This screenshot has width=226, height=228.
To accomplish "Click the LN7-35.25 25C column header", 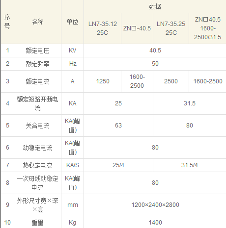I will [171, 28].
